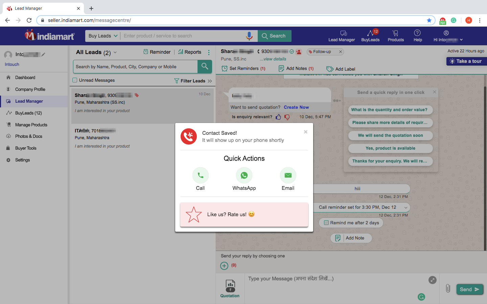Go to Dashboard in the sidebar

click(25, 78)
